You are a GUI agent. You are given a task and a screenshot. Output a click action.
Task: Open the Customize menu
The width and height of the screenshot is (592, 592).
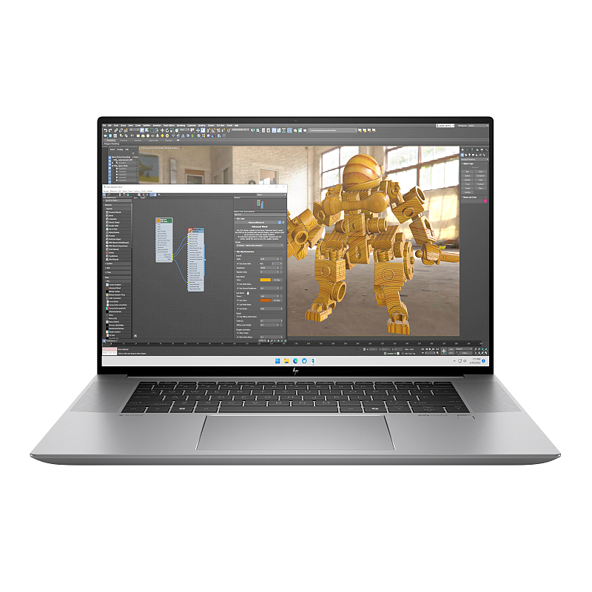192,125
